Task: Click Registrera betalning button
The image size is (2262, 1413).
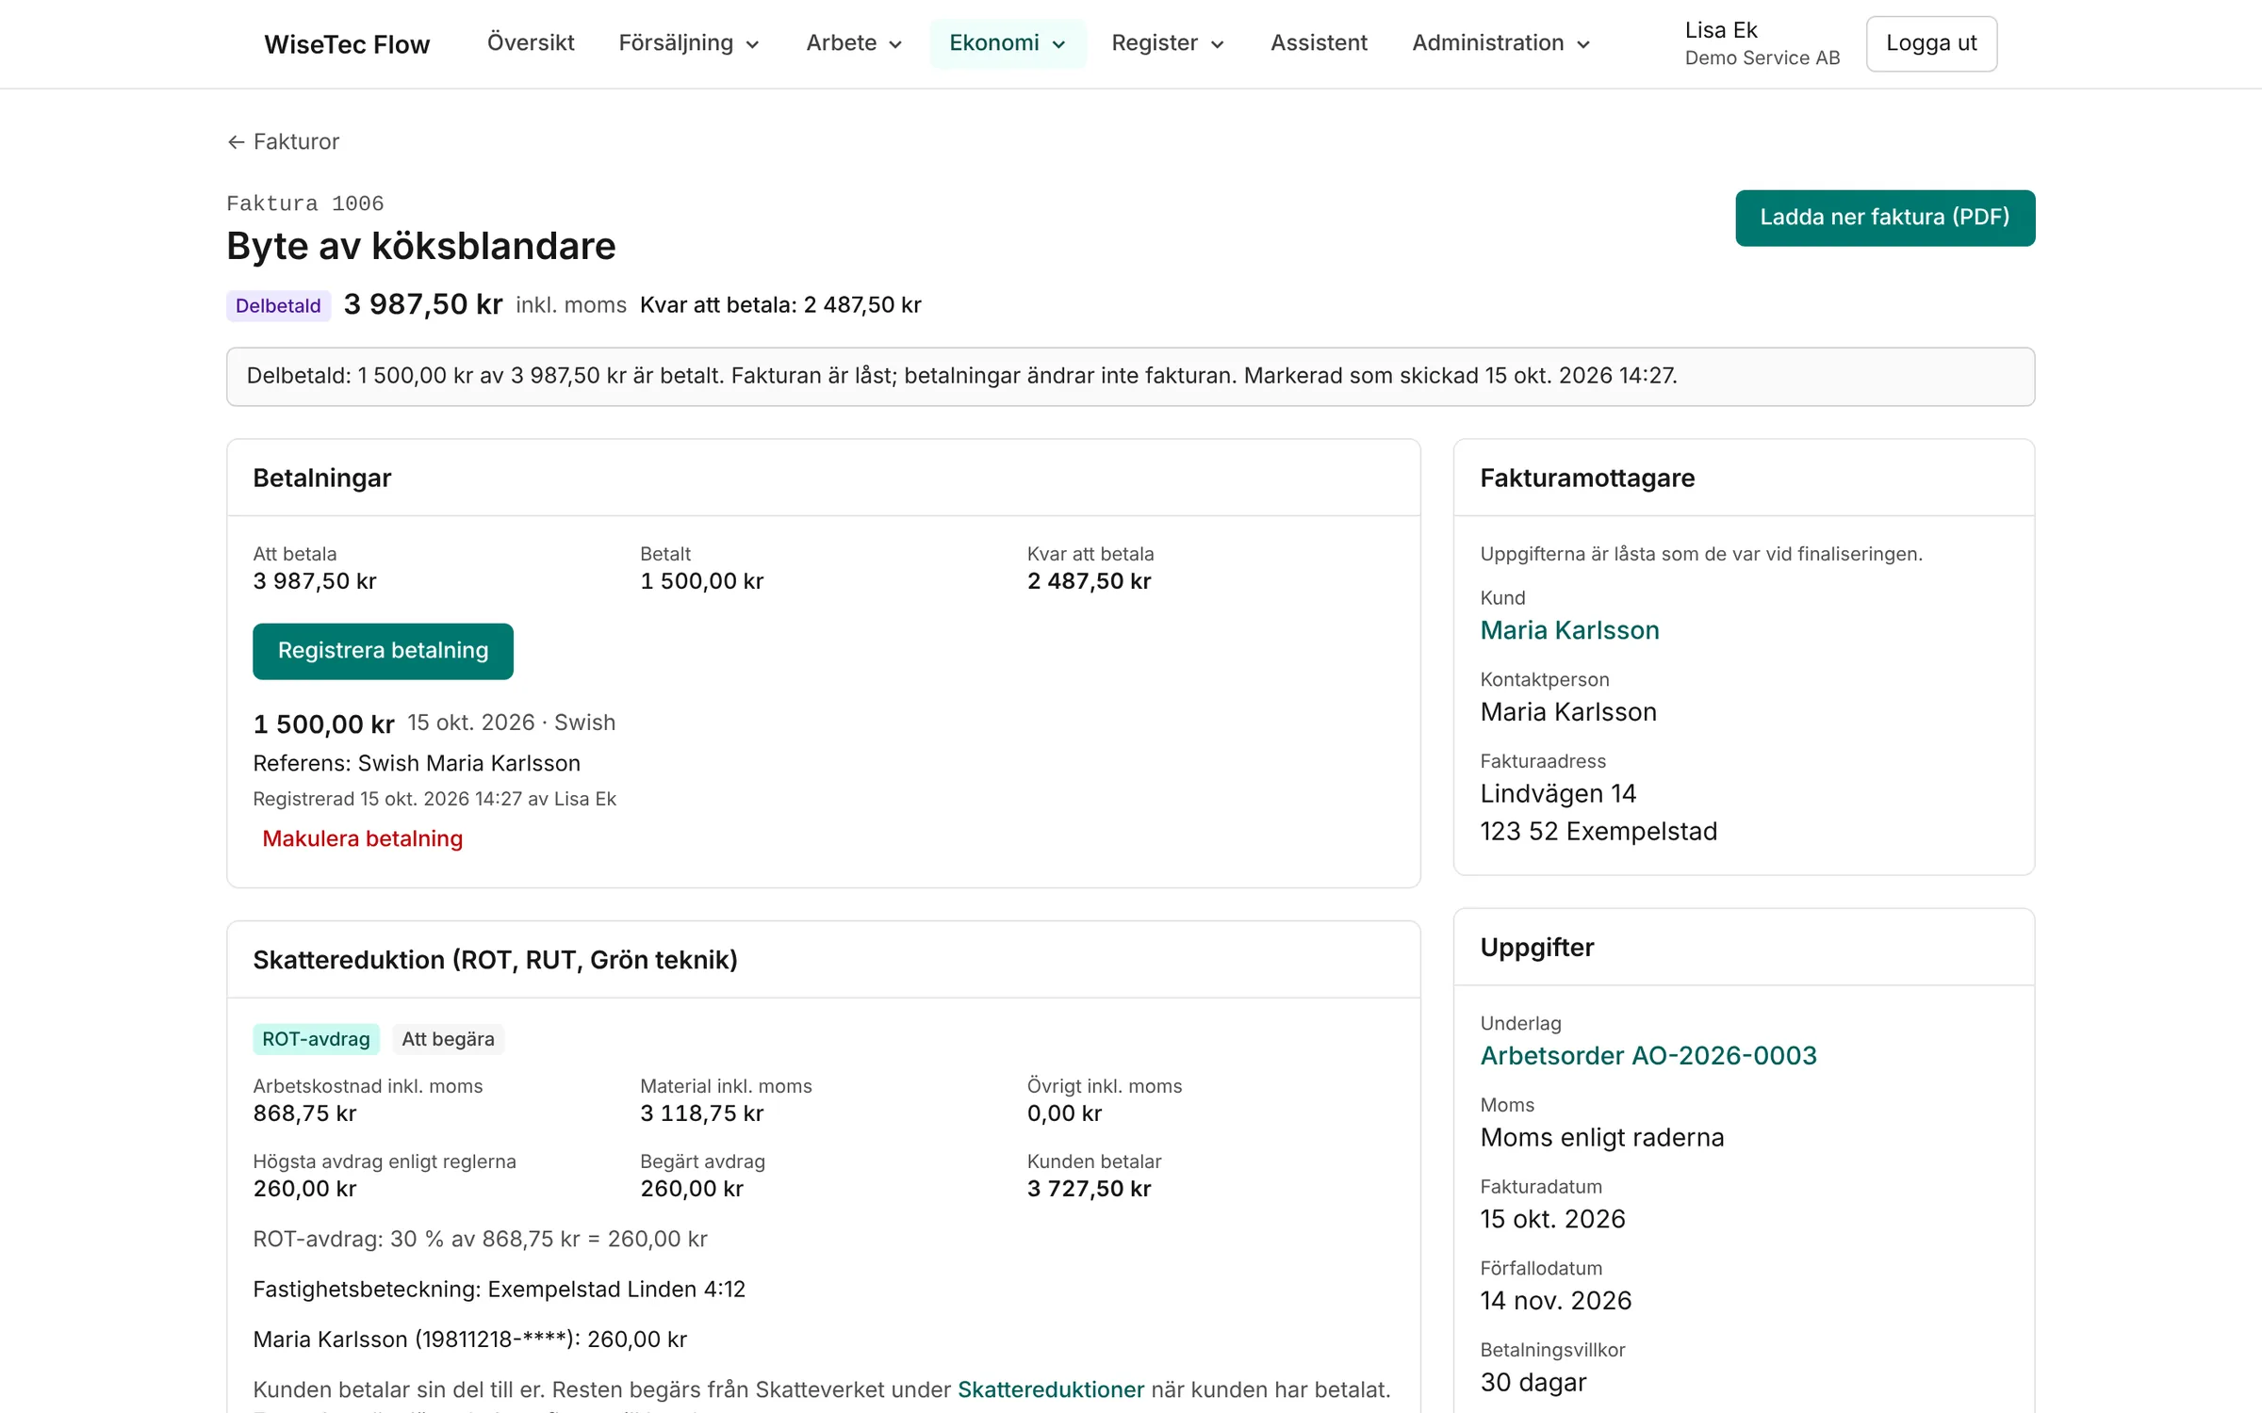Action: tap(383, 651)
